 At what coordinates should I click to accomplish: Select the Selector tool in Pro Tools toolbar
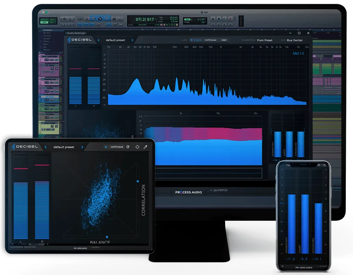coord(100,19)
